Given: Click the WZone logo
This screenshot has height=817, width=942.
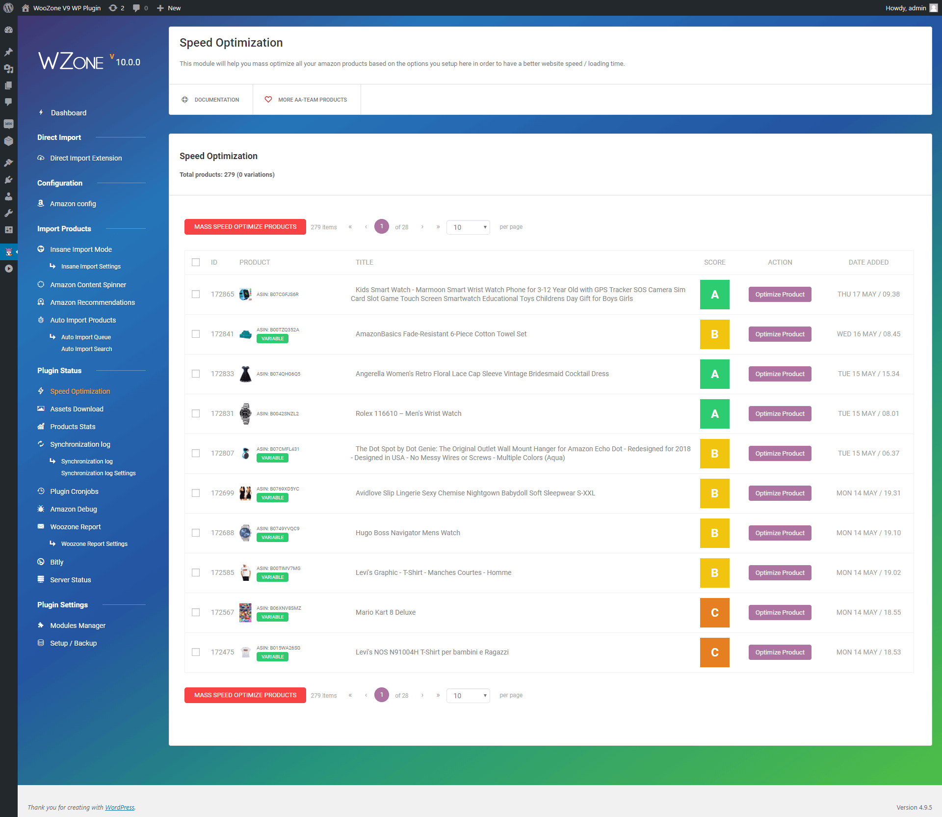Looking at the screenshot, I should click(x=71, y=62).
